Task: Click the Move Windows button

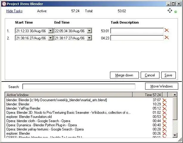Action: coord(162,86)
